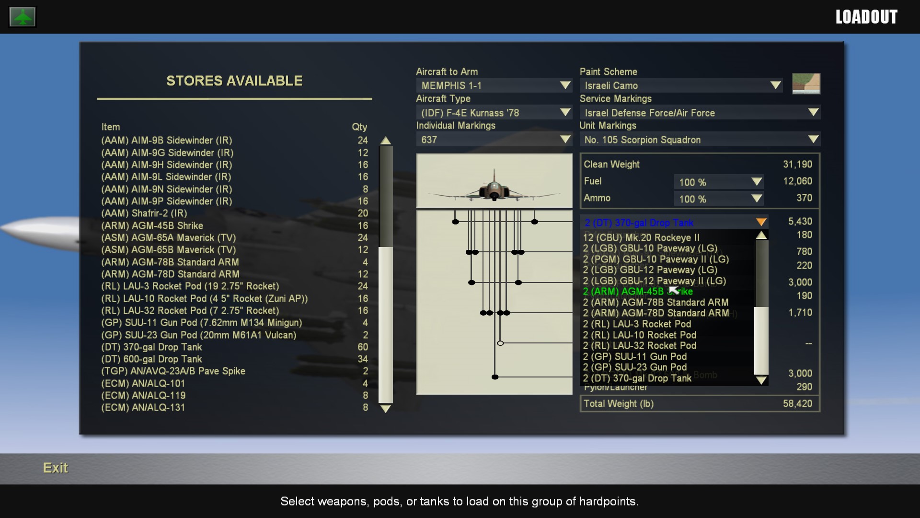Click AIM-9L Sidewinder in stores list
This screenshot has width=920, height=518.
pyautogui.click(x=234, y=177)
